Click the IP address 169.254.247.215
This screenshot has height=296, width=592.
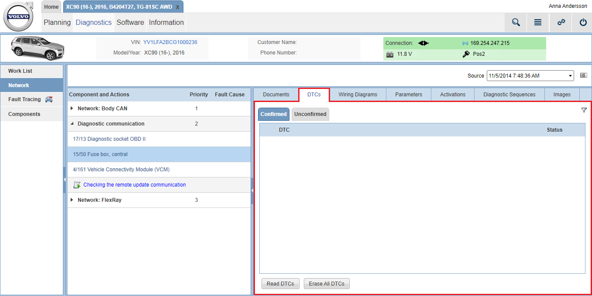click(490, 43)
